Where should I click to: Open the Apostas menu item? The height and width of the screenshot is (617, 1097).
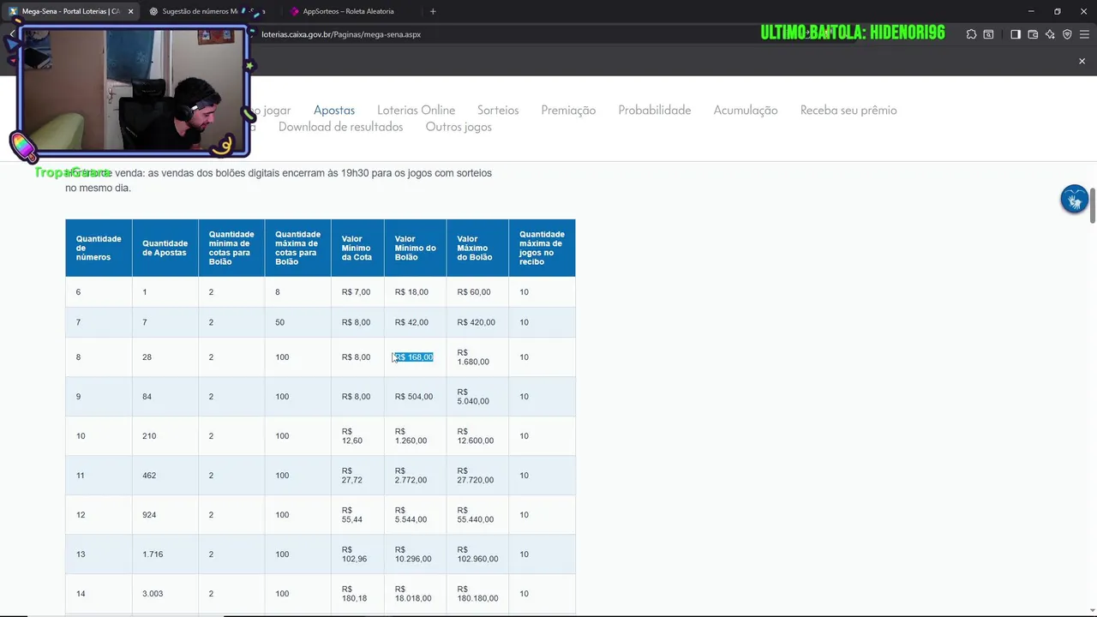coord(334,110)
